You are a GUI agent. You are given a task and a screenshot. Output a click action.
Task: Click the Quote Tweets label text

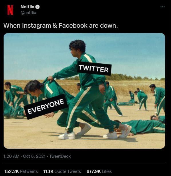point(68,171)
